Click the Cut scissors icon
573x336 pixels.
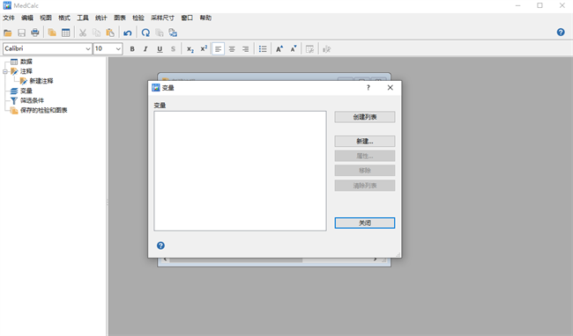click(83, 33)
